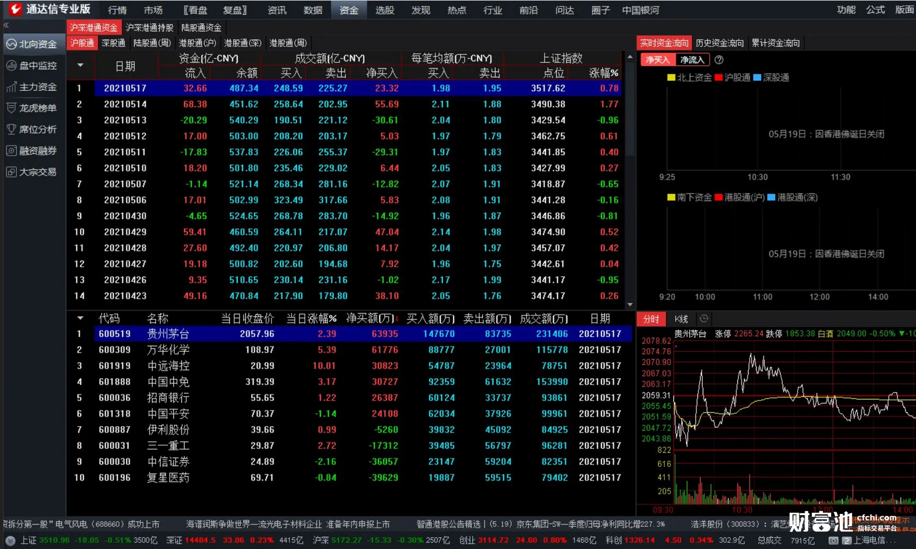Select 主力资金 sidebar item

pos(32,87)
